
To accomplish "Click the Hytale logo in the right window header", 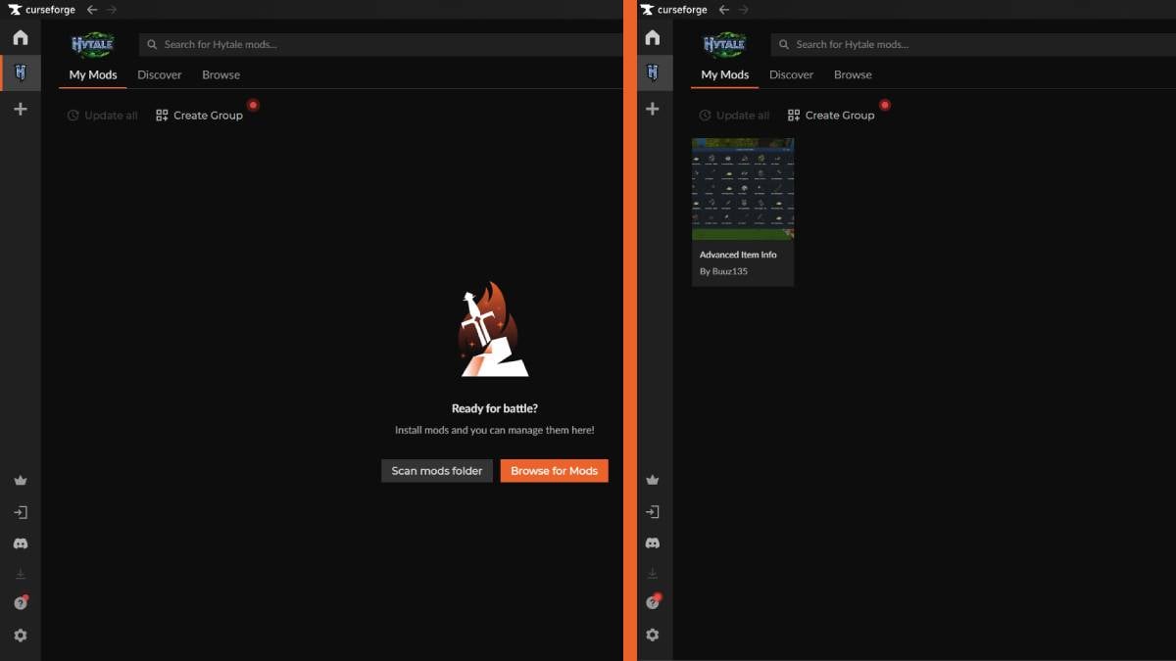I will tap(725, 45).
